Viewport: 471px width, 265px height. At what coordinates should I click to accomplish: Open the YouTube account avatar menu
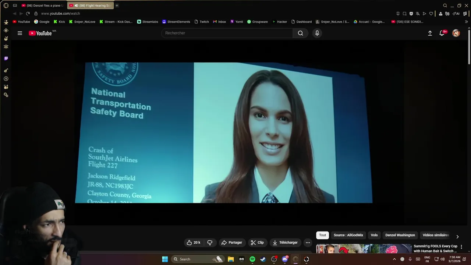(456, 33)
